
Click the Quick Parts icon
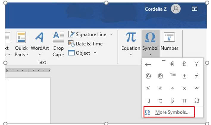coord(21,37)
